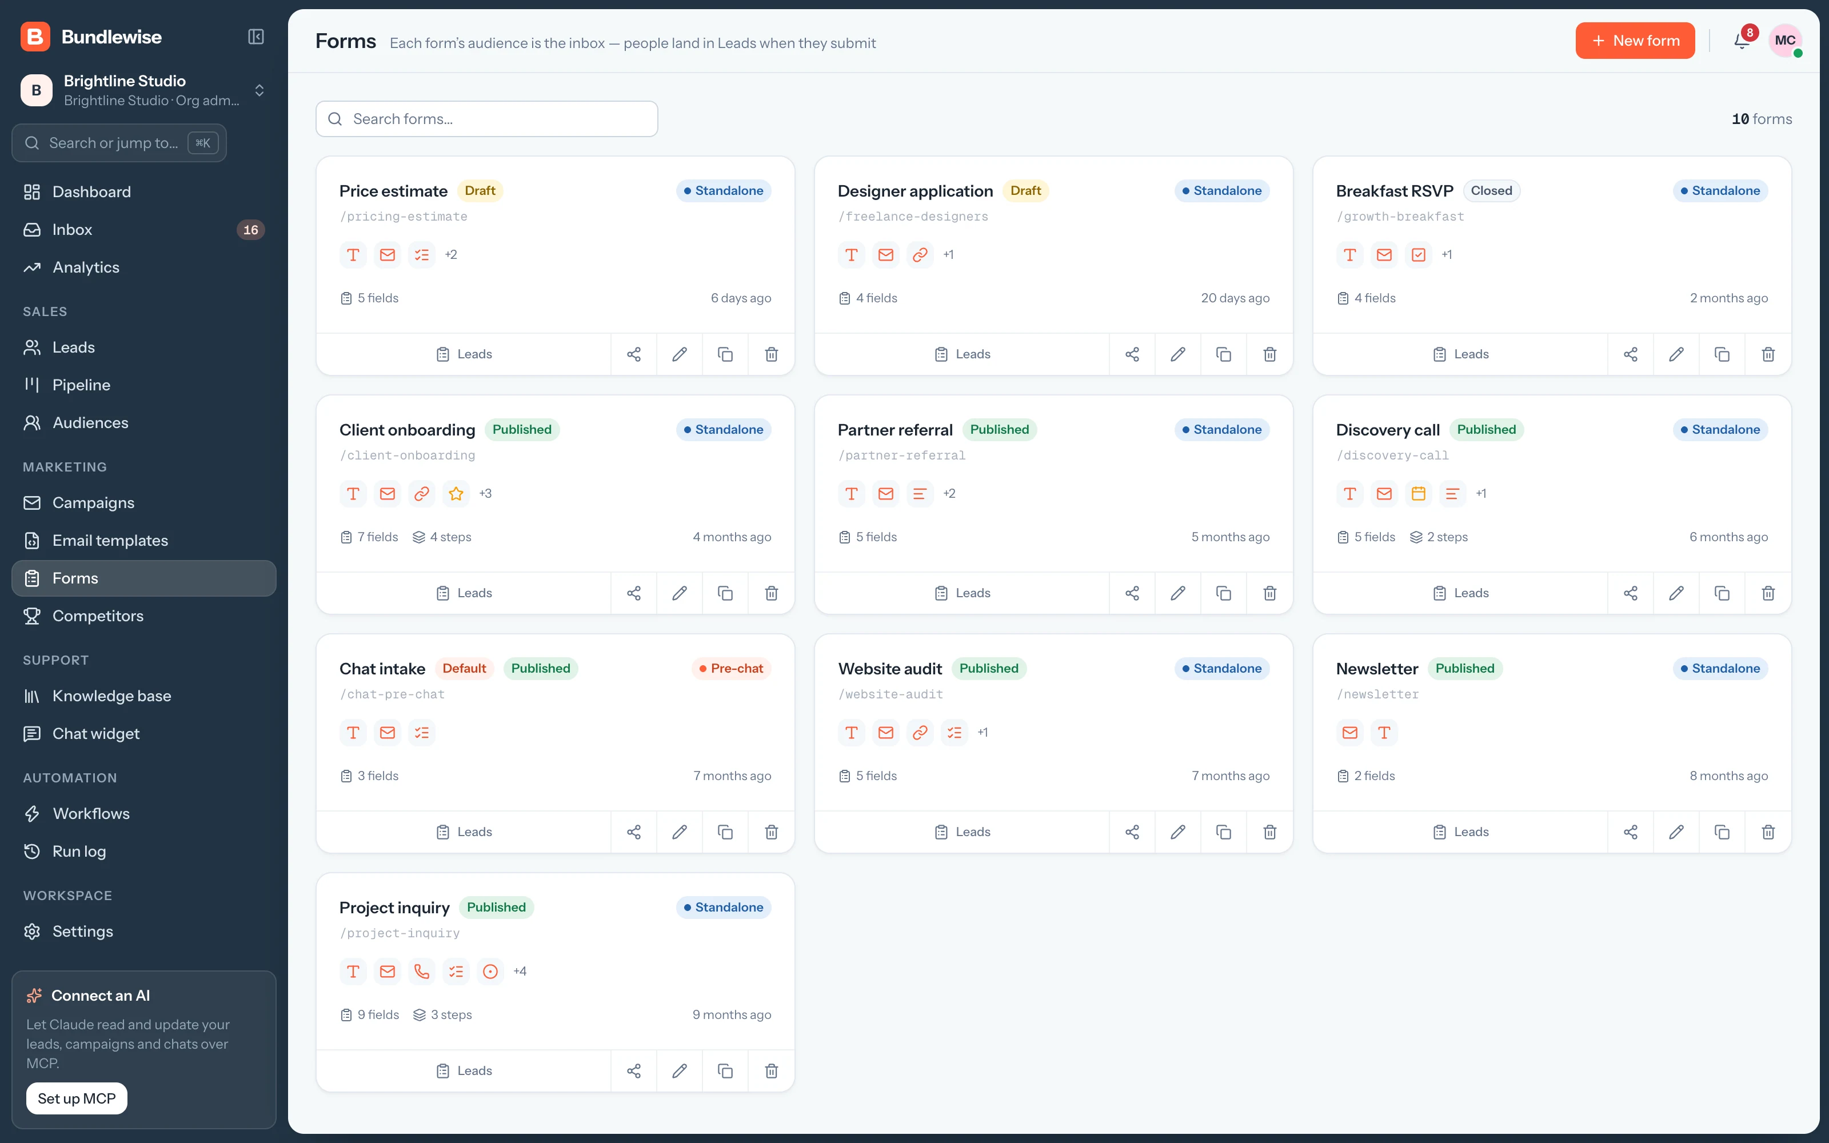Open Campaigns in the sidebar
This screenshot has height=1143, width=1829.
click(x=143, y=503)
